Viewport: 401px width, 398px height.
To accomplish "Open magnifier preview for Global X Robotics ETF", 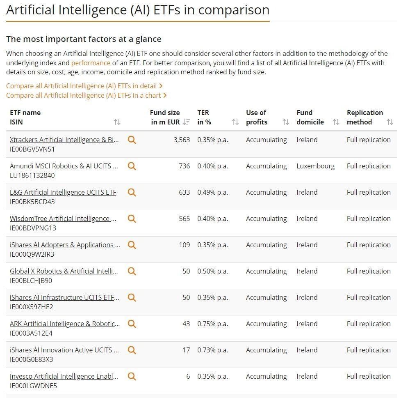I will [132, 271].
